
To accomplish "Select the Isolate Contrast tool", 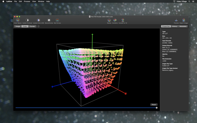I will pos(27,20).
